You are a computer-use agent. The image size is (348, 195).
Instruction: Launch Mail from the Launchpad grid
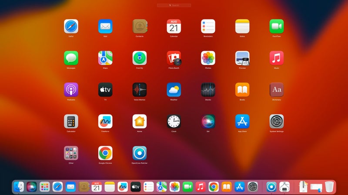pyautogui.click(x=105, y=26)
